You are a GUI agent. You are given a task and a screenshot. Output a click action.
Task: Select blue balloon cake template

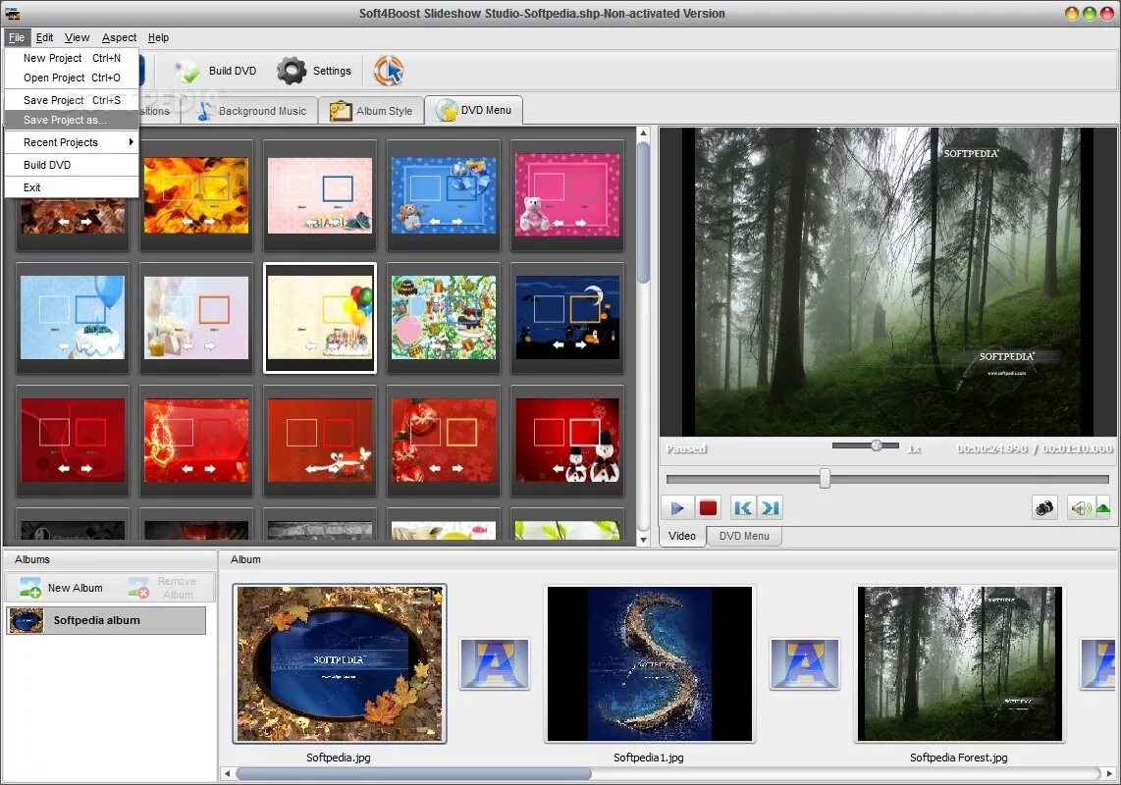point(73,318)
